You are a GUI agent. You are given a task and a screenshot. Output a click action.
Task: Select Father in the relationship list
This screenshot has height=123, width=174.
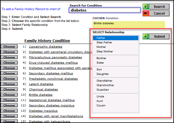tap(116, 38)
